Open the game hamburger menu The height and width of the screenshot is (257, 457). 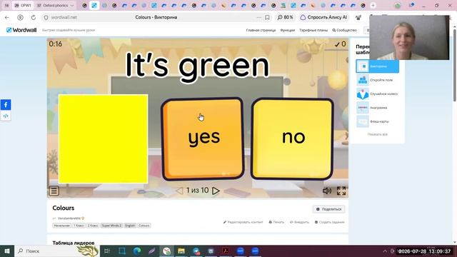coord(54,191)
